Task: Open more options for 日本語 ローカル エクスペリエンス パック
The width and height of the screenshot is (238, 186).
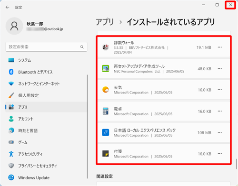Action: tap(220, 132)
